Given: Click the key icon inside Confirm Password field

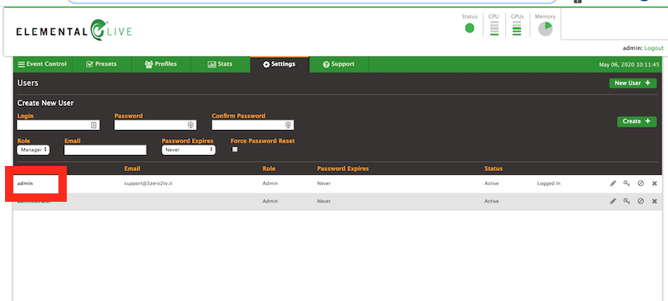Looking at the screenshot, I should pos(288,125).
